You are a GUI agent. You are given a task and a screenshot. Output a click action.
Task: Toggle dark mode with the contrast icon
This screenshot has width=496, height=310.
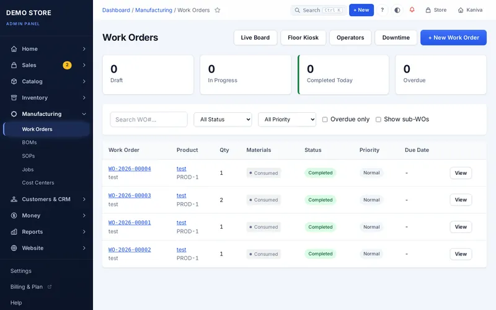pos(397,10)
